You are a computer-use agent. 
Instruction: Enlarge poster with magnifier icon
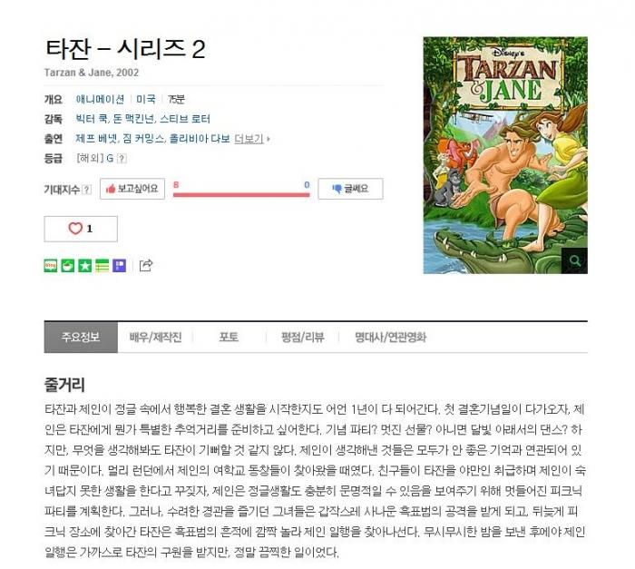pyautogui.click(x=574, y=260)
